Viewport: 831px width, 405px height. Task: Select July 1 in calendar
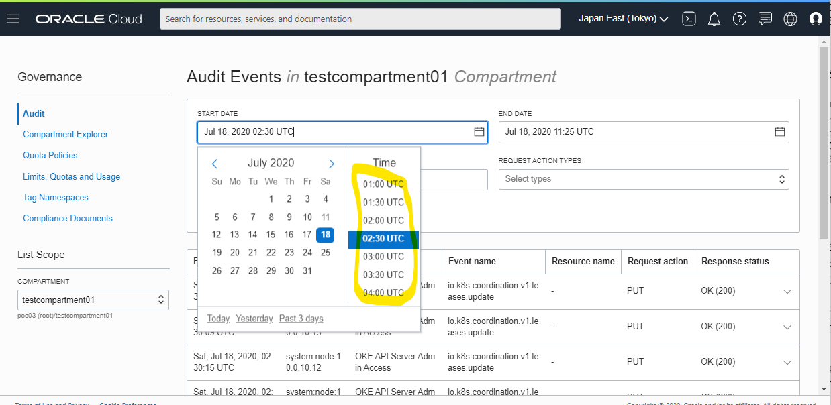tap(271, 198)
